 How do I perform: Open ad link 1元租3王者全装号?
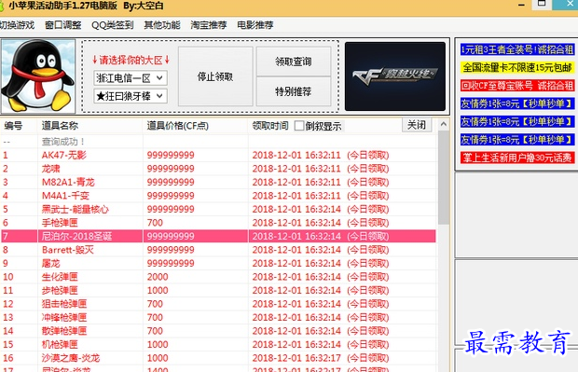[517, 49]
